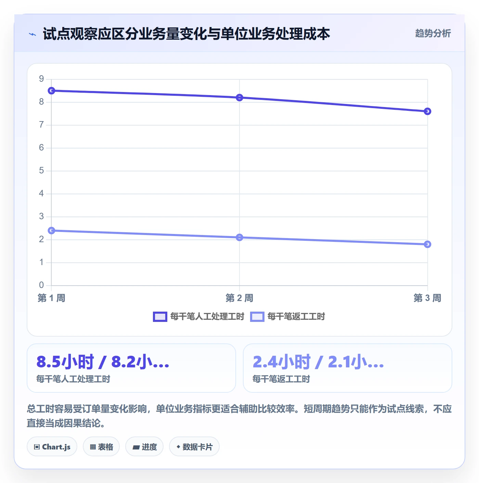This screenshot has width=479, height=483.
Task: Click the 进度 tag chip
Action: [x=144, y=447]
